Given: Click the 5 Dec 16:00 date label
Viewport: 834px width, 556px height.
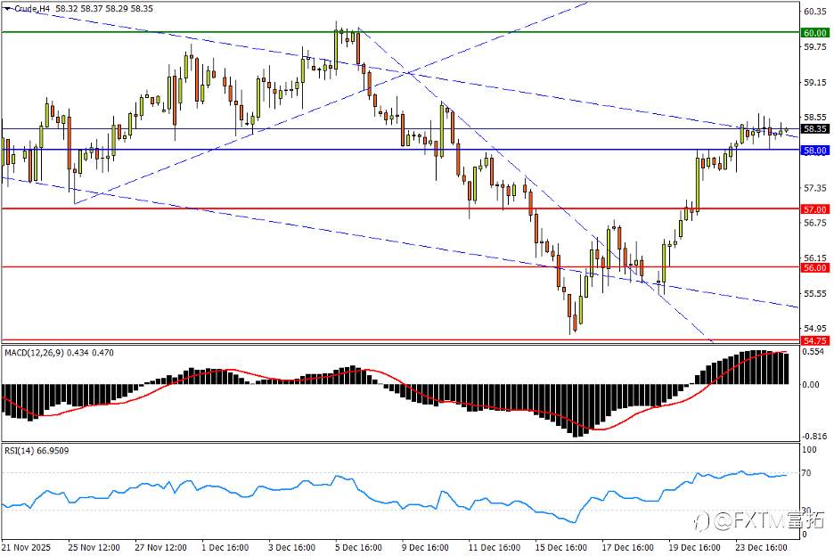Looking at the screenshot, I should (x=358, y=547).
